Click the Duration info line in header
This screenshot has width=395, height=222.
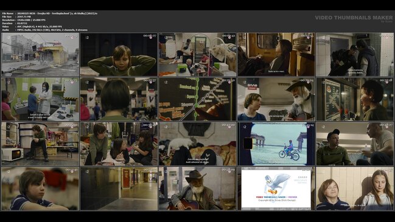(15, 23)
